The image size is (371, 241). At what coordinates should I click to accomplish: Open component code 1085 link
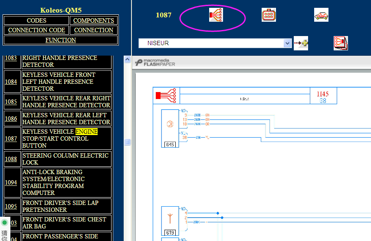click(x=11, y=102)
